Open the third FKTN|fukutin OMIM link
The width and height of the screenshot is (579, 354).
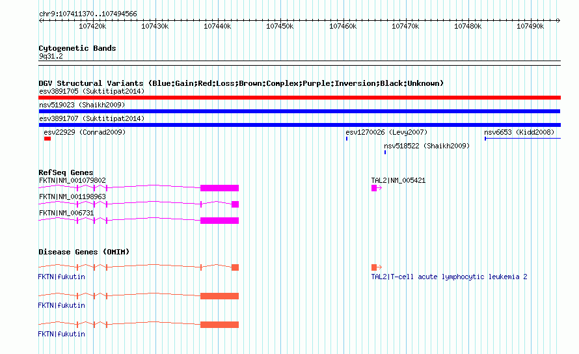(62, 334)
